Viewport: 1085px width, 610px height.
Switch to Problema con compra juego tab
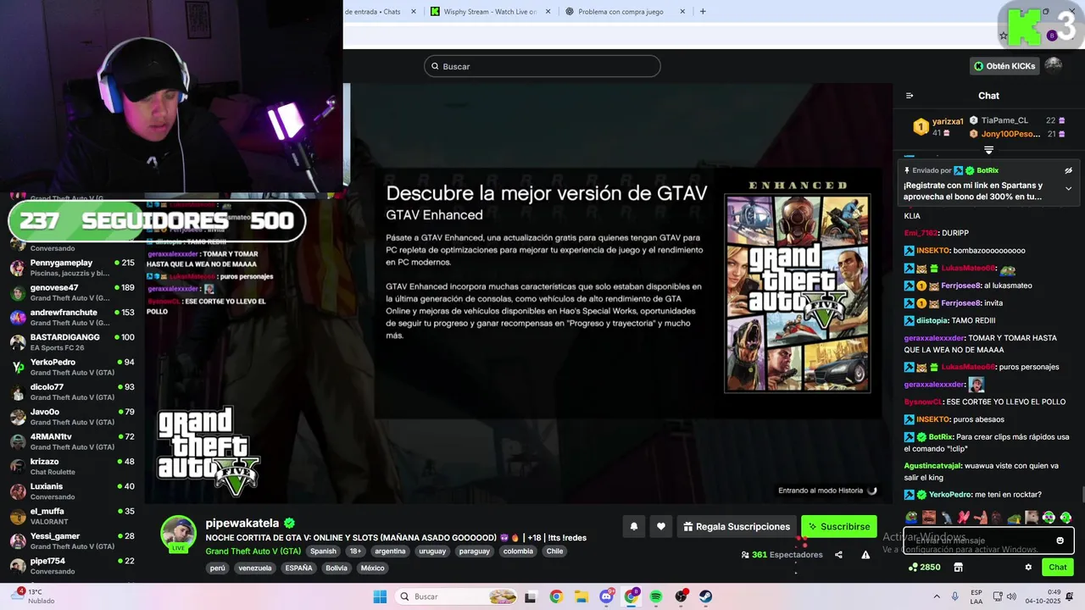pos(626,11)
